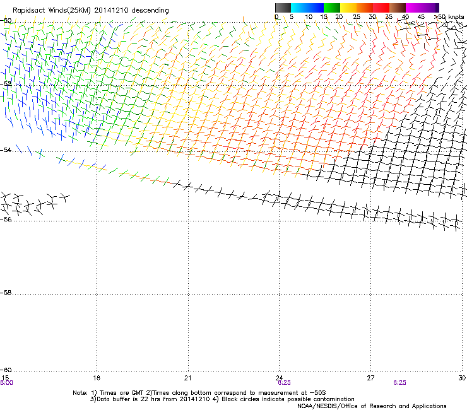This screenshot has width=467, height=410.
Task: Click the cyan-blue 5-15 knots legend segment
Action: pyautogui.click(x=307, y=8)
